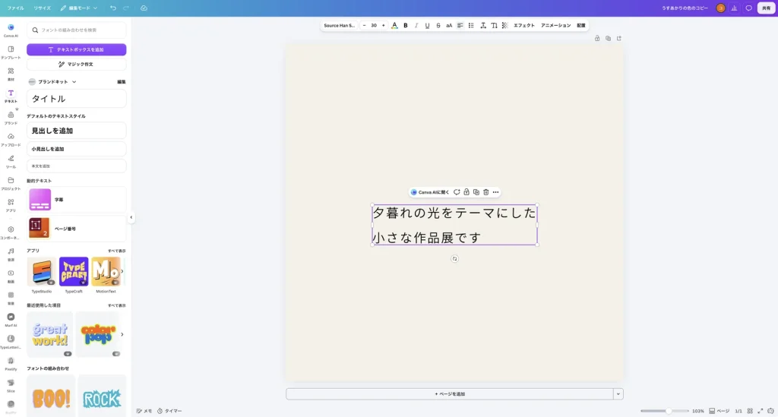Open the Uploads (アップロード) sidebar tab
This screenshot has height=417, width=778.
[x=11, y=139]
